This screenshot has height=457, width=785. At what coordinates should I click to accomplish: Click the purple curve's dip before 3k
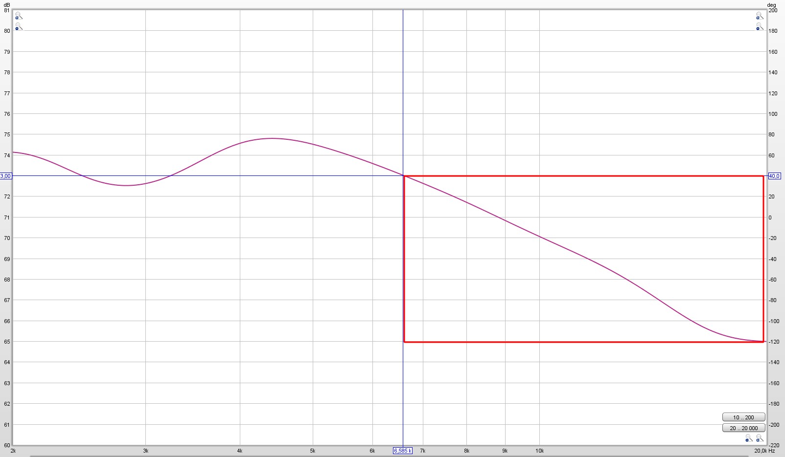[126, 185]
